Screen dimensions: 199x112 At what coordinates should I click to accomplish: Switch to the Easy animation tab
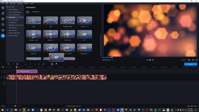[28, 12]
